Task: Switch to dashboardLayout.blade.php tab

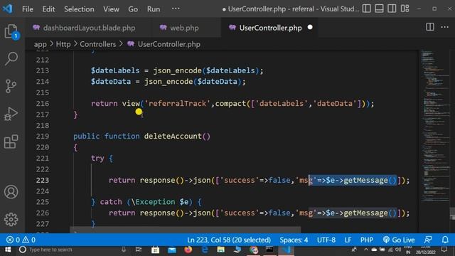Action: click(89, 28)
